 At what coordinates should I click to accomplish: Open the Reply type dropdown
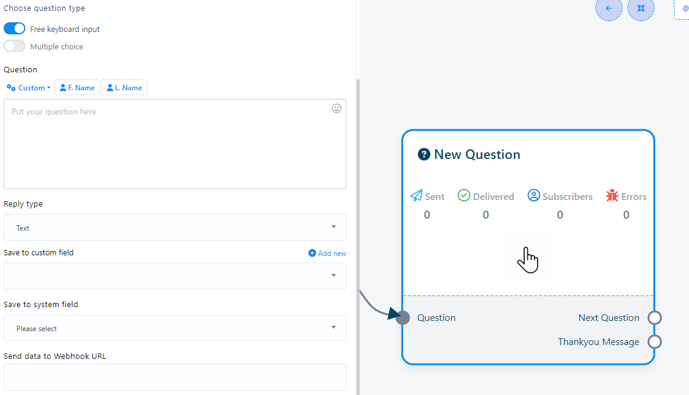click(x=175, y=228)
